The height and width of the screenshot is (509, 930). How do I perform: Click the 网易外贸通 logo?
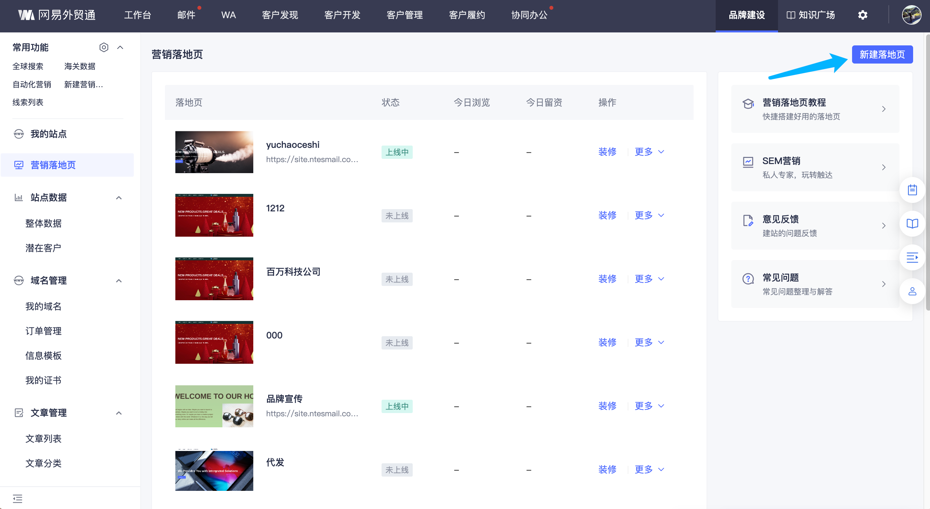coord(57,15)
